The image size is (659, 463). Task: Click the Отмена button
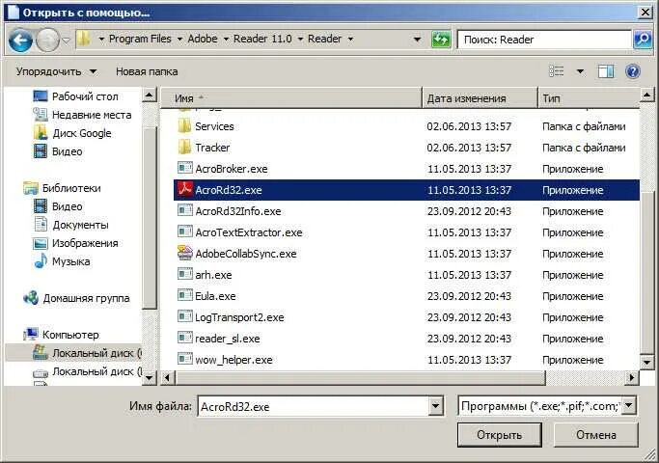596,435
